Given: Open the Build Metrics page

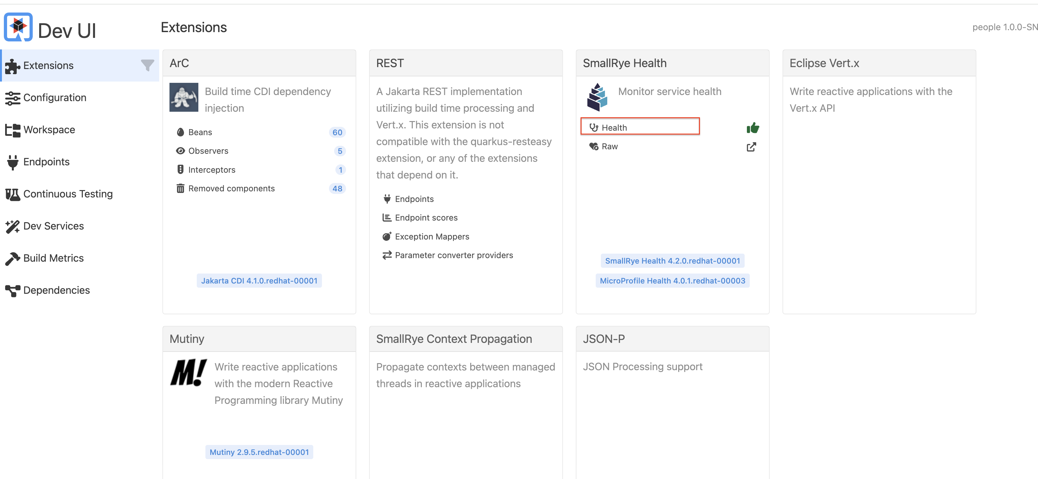Looking at the screenshot, I should click(53, 258).
